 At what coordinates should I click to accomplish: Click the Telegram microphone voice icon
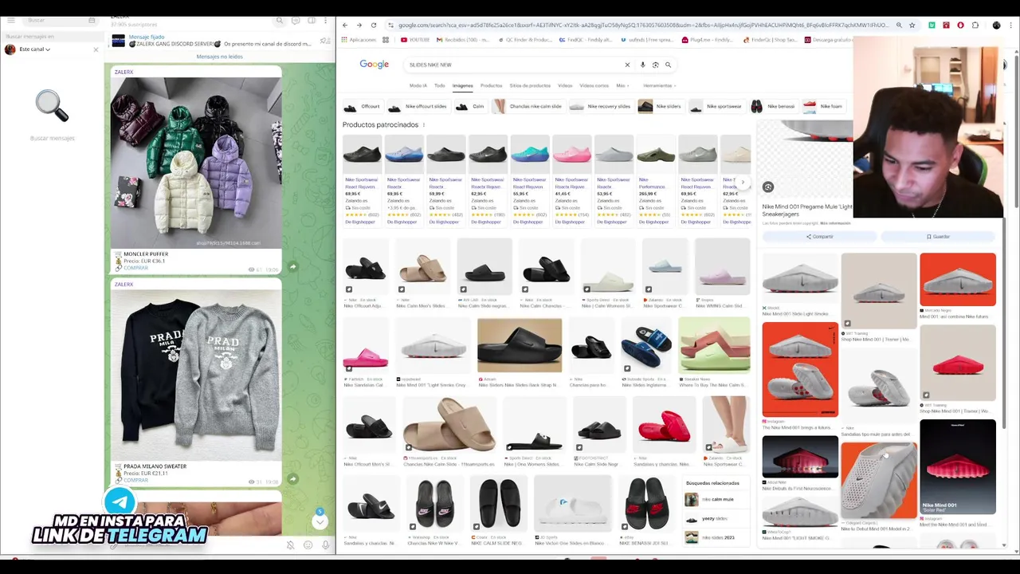click(325, 545)
